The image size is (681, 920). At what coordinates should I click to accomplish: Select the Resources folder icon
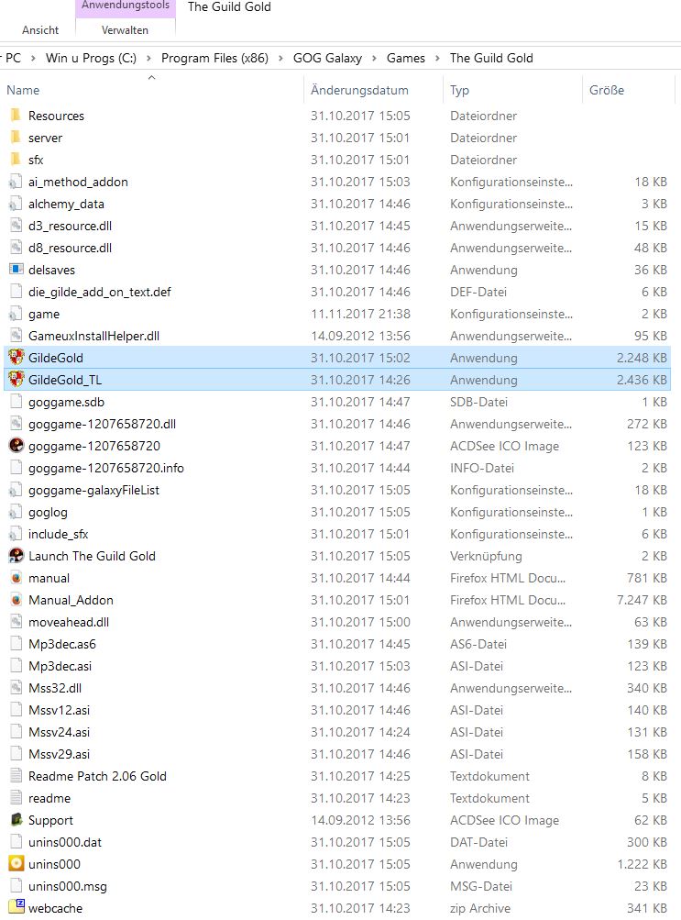point(16,115)
